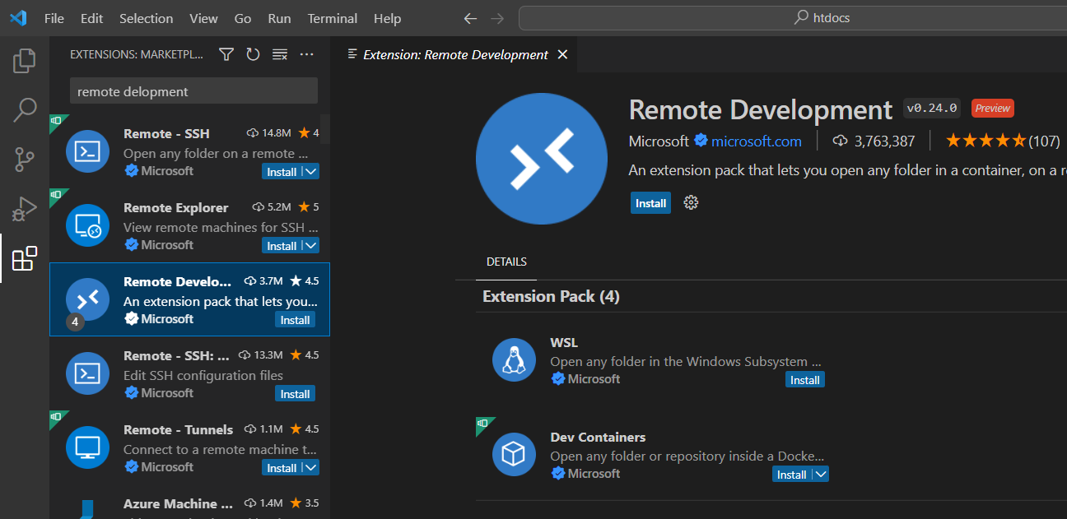Open Remote - Tunnels install dropdown arrow
The width and height of the screenshot is (1067, 519).
(x=310, y=468)
